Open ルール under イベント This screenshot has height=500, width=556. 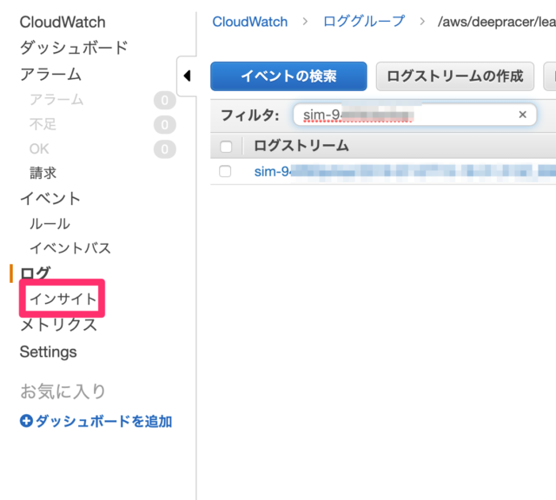pyautogui.click(x=50, y=224)
